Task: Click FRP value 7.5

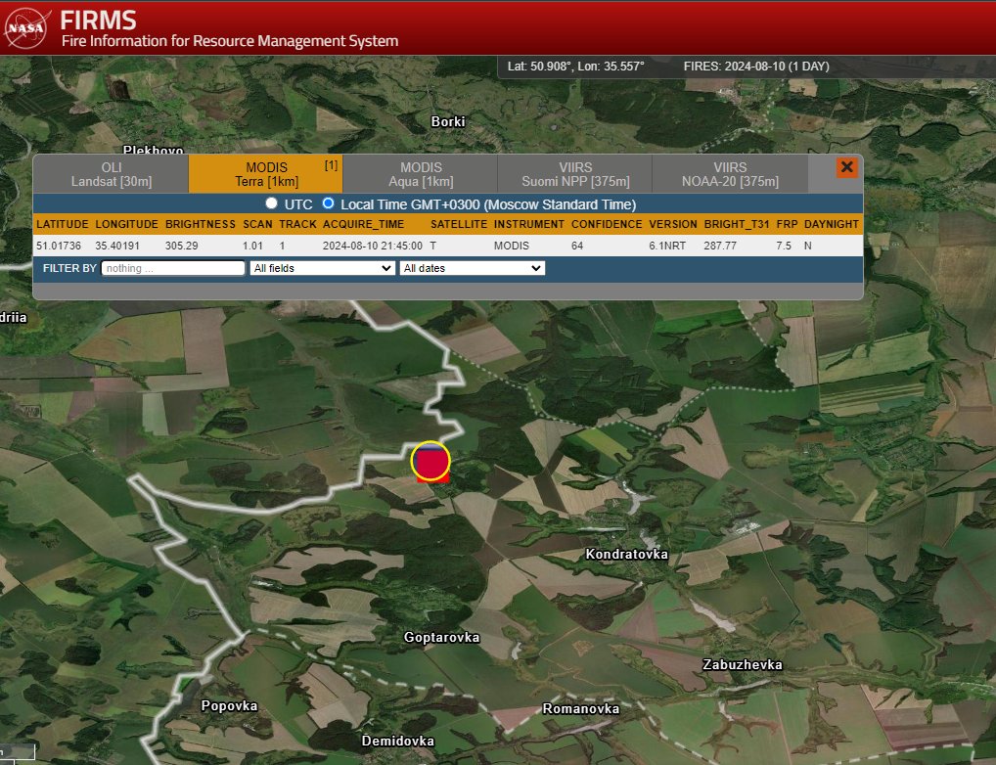Action: click(x=784, y=246)
